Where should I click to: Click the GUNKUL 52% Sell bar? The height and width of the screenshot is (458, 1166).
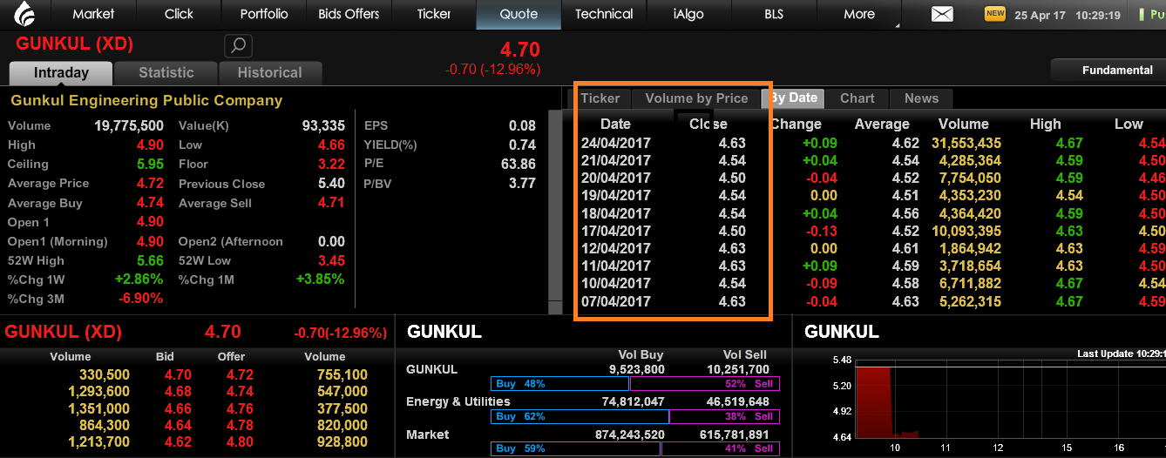705,384
